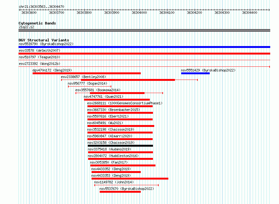Click the red dgv470n172 variant bar
279x204 pixels.
tap(87, 73)
